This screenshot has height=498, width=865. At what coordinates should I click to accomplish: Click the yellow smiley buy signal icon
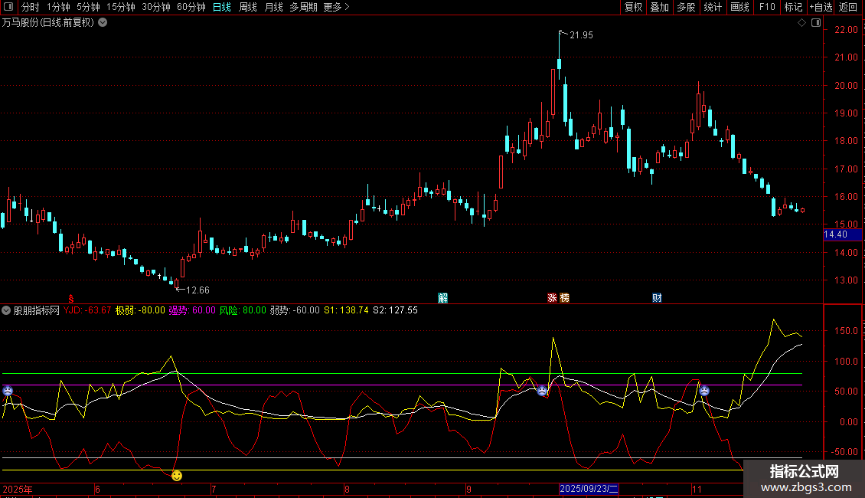177,476
